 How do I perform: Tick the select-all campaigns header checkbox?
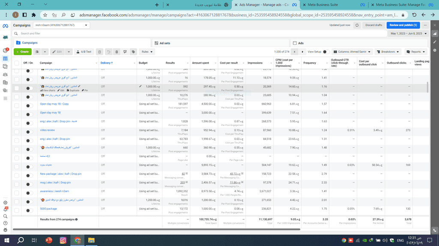pos(17,63)
